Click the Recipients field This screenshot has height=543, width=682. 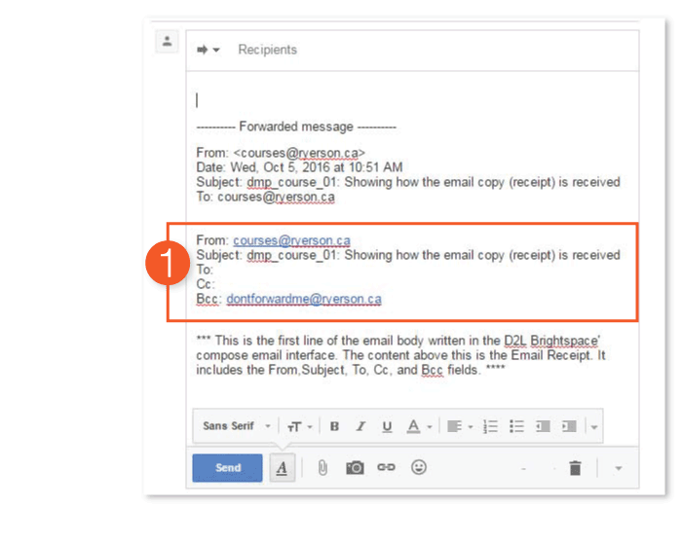(x=268, y=50)
